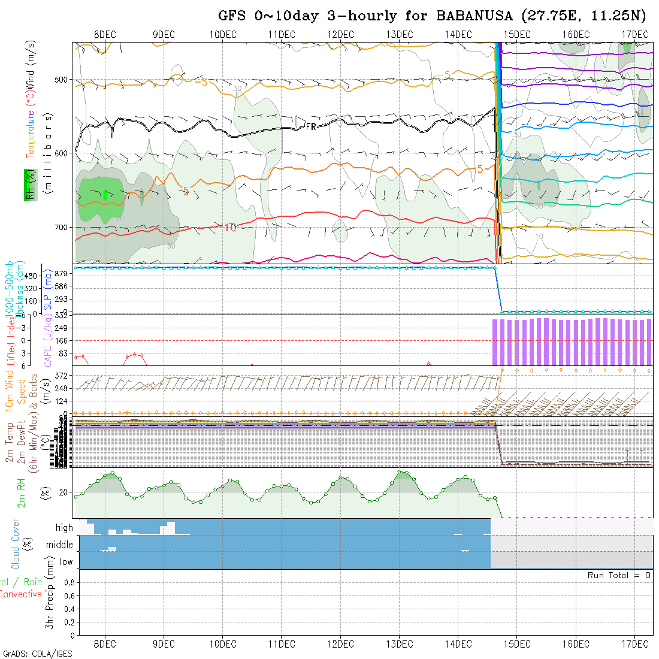Select the middle cloud cover row label
This screenshot has height=659, width=659.
[x=59, y=545]
